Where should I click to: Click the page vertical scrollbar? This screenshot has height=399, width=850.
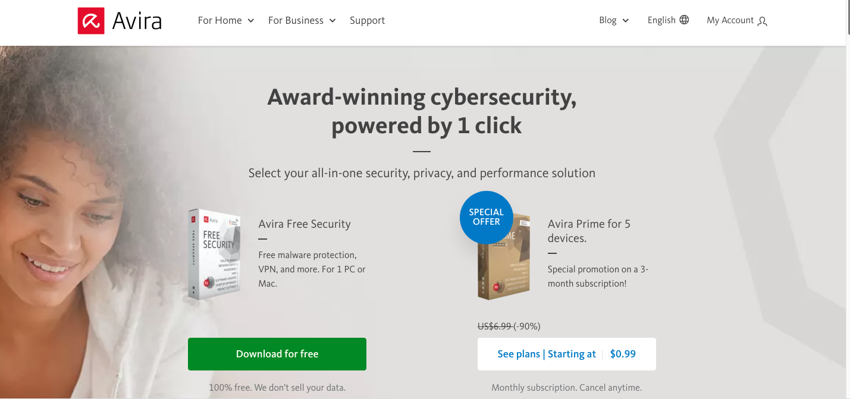848,199
